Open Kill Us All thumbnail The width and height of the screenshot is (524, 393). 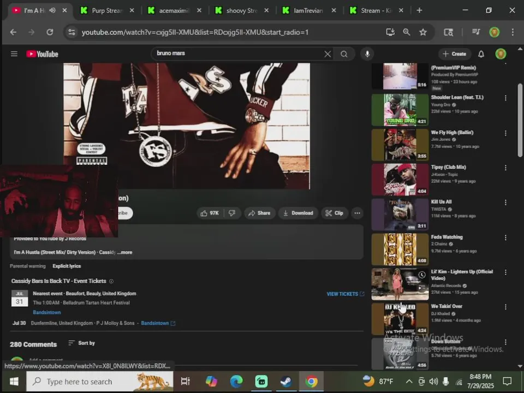click(400, 214)
